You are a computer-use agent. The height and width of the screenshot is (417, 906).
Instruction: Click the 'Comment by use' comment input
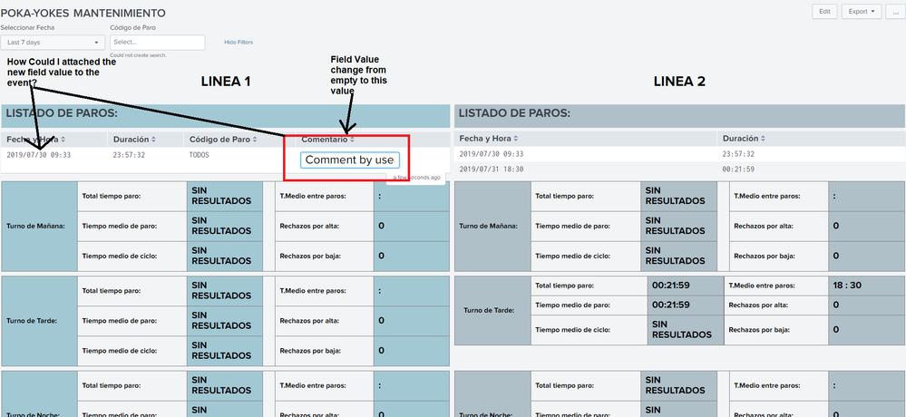pyautogui.click(x=349, y=160)
